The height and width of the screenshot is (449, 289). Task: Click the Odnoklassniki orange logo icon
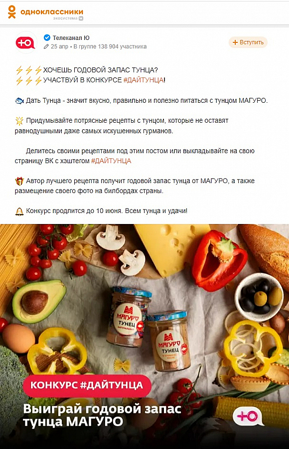11,12
